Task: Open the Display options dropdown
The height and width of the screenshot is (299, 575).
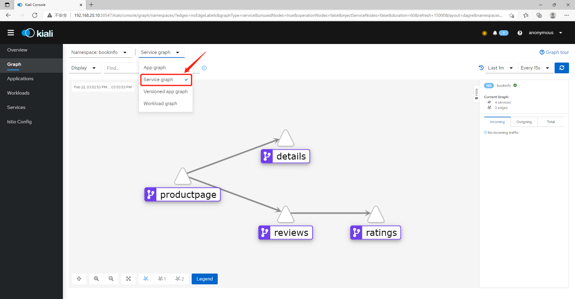Action: click(85, 68)
